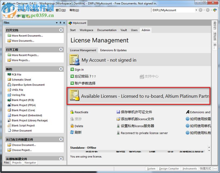Switch to the Projects panel tab
Screen dimensions: 220x173
pos(17,163)
